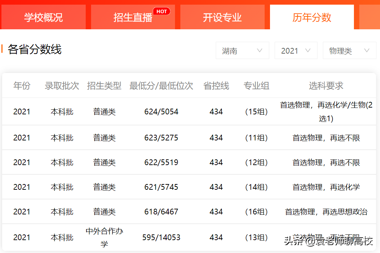Image resolution: width=380 pixels, height=253 pixels.
Task: Open the 招生直播 tab
Action: click(133, 17)
